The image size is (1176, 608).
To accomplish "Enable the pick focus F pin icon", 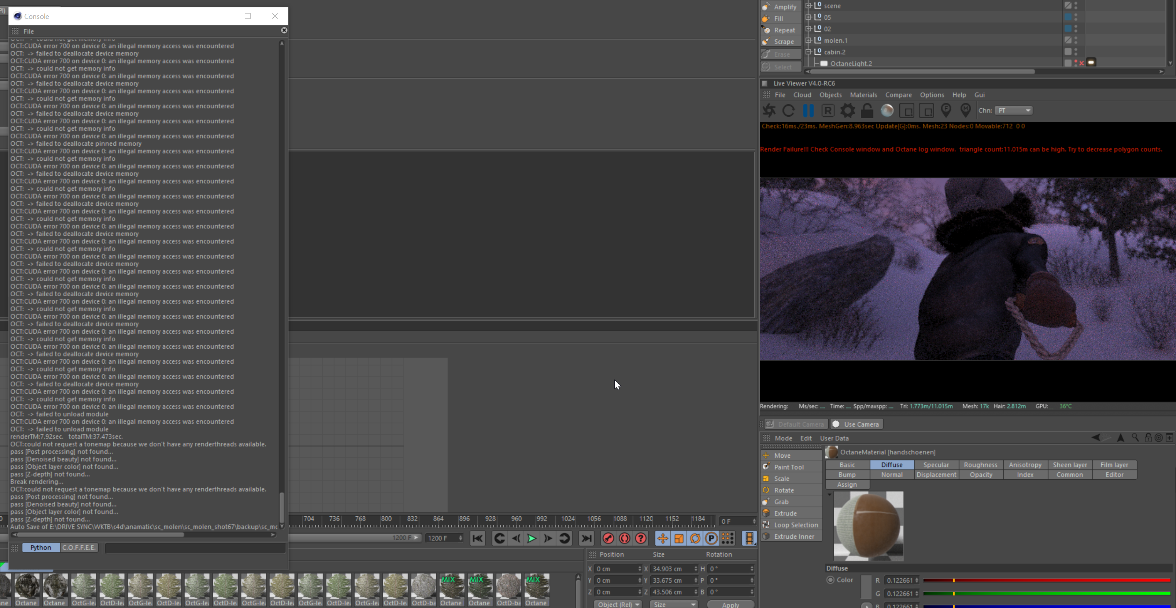I will [946, 111].
